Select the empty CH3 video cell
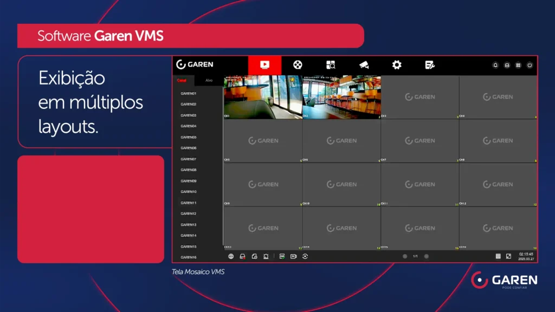The height and width of the screenshot is (312, 555). point(420,97)
